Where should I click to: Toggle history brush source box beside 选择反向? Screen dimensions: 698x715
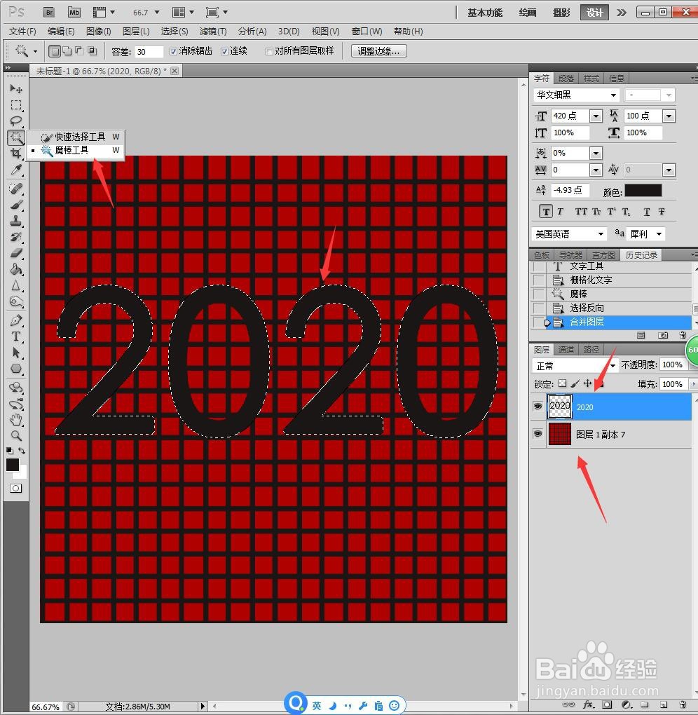point(539,308)
